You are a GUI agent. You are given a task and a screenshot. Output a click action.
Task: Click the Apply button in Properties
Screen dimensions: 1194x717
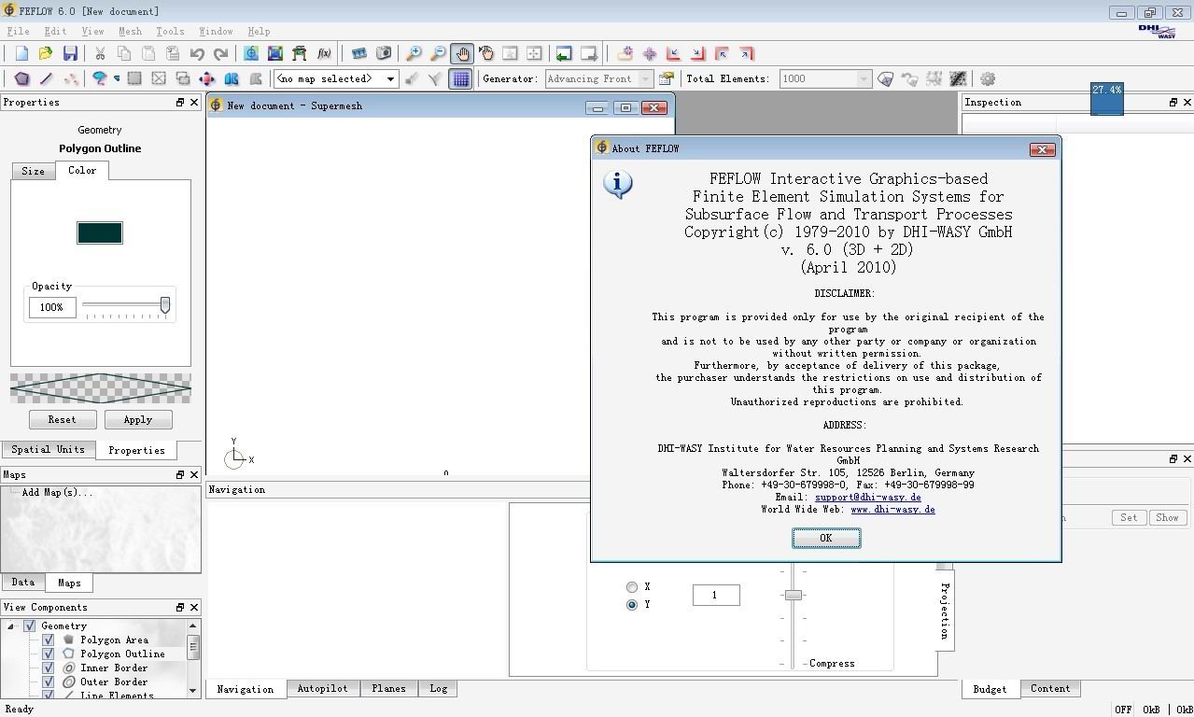(x=138, y=419)
